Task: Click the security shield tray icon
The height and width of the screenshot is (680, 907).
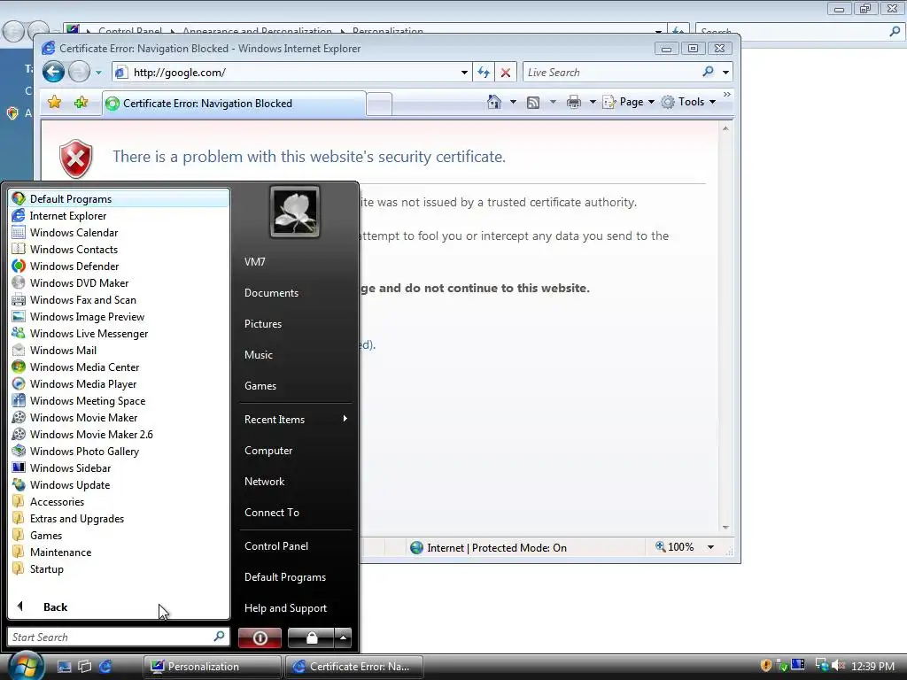Action: [x=766, y=666]
